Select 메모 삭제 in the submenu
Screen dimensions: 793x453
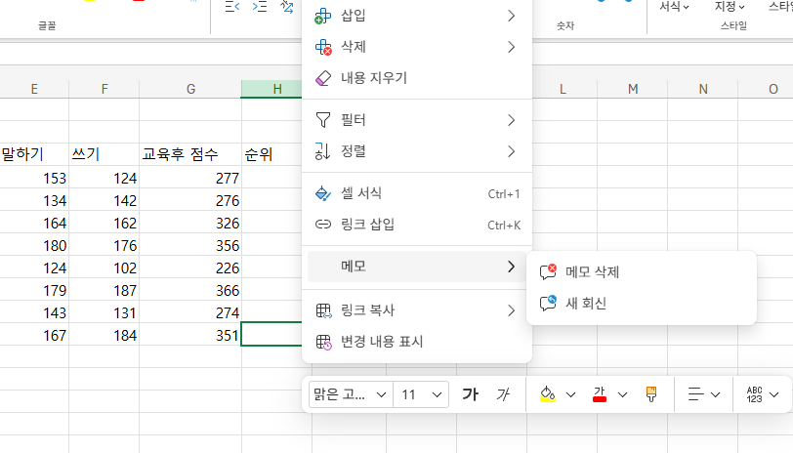pyautogui.click(x=642, y=272)
